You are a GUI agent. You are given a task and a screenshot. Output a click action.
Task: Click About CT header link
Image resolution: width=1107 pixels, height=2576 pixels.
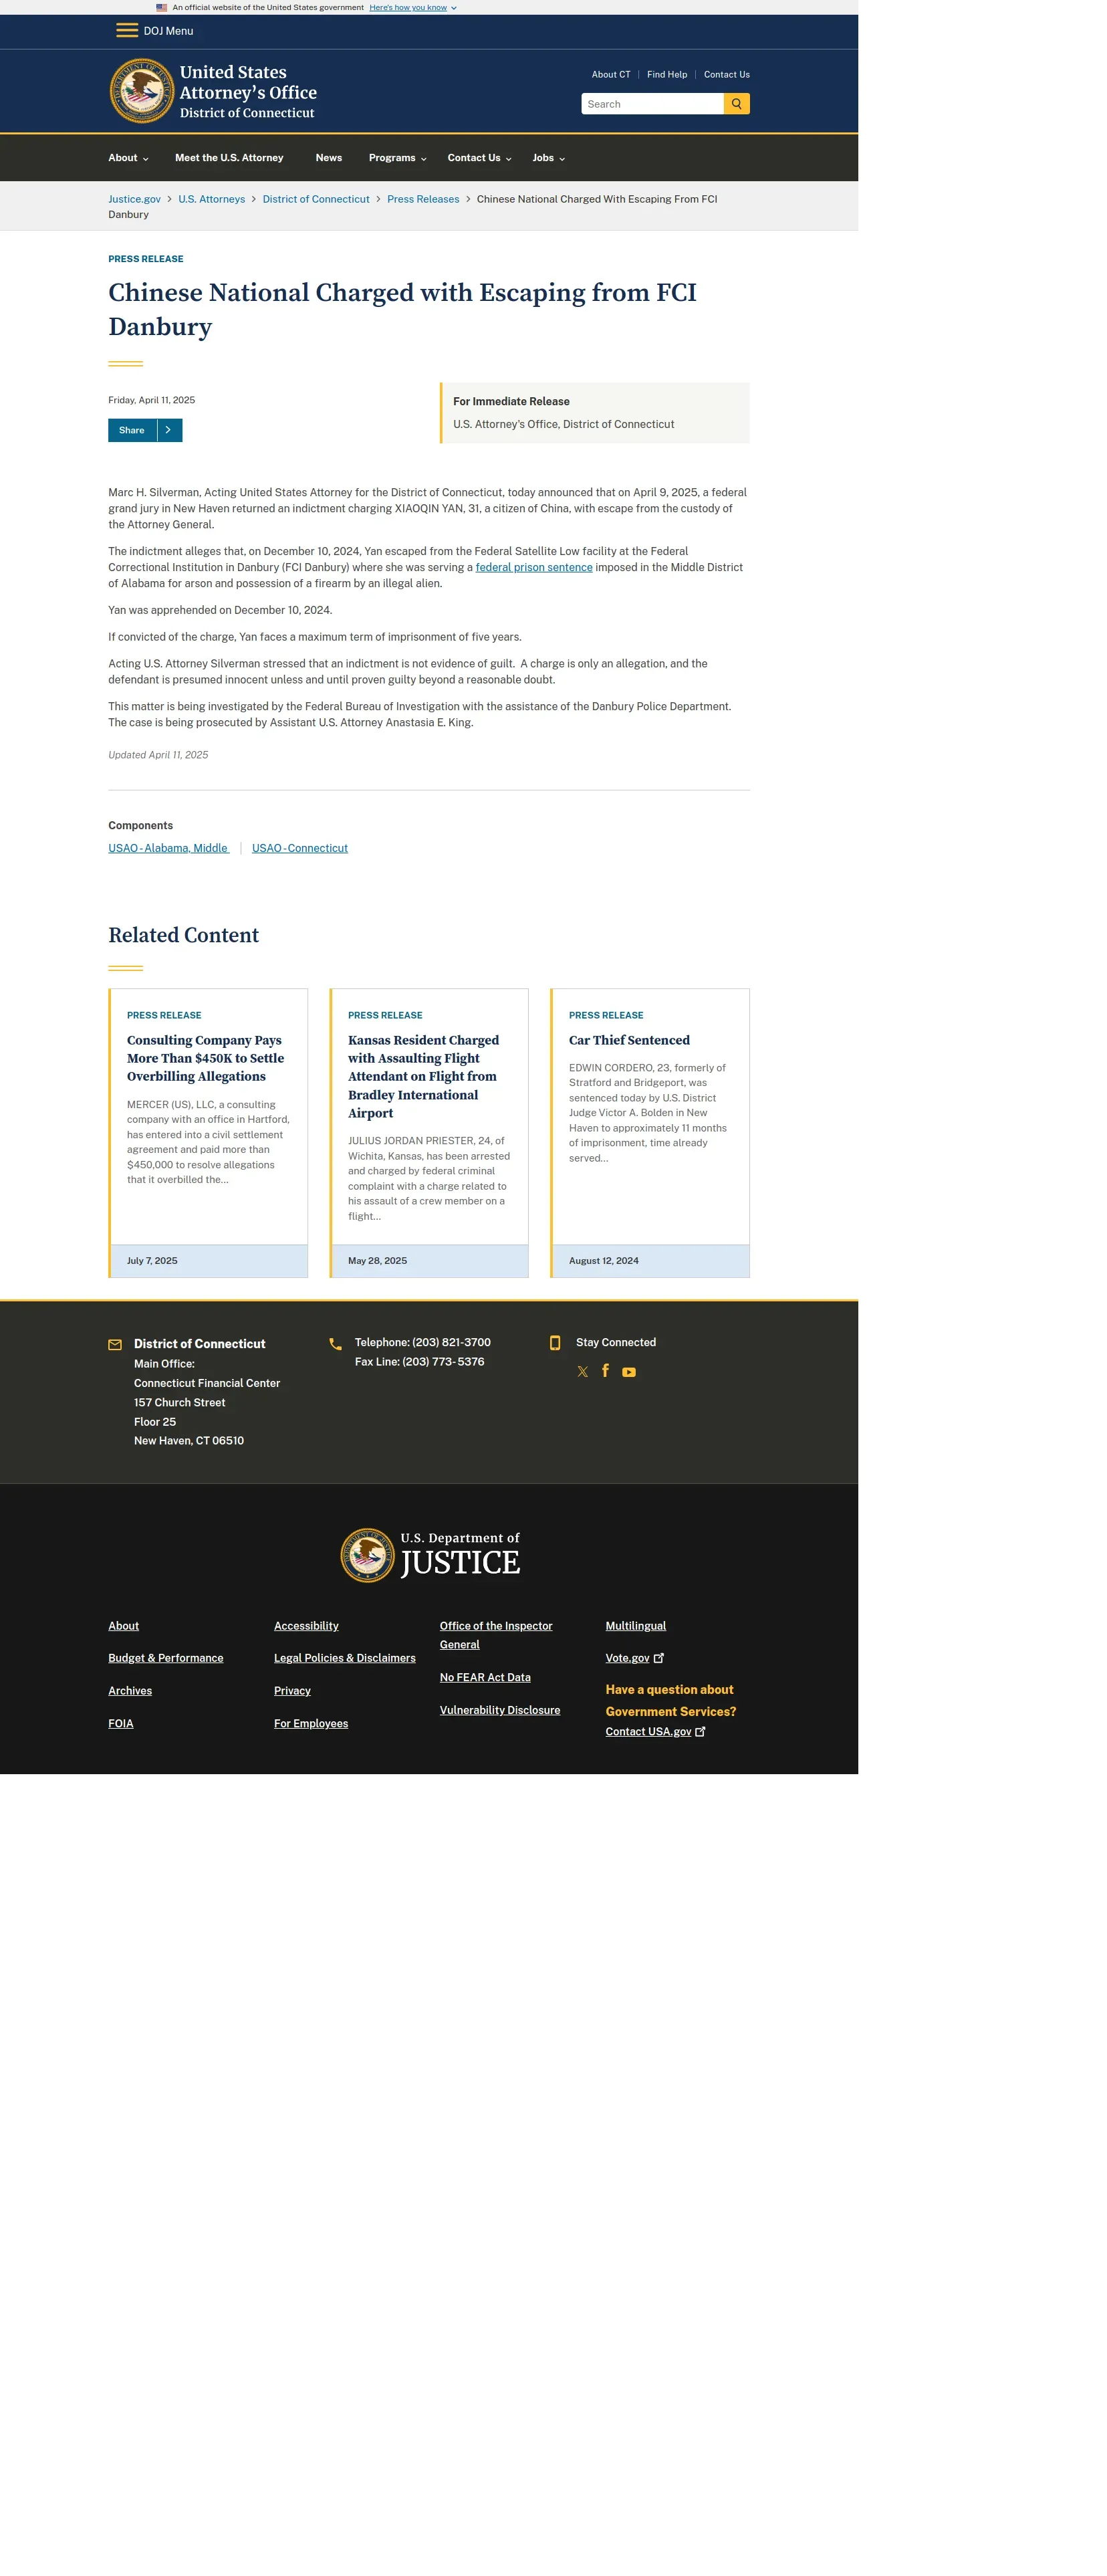click(x=611, y=75)
